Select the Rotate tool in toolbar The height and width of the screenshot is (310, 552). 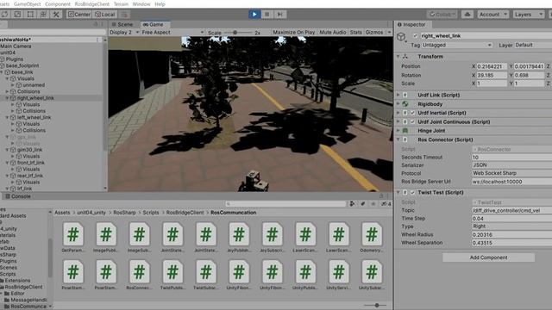point(5,15)
